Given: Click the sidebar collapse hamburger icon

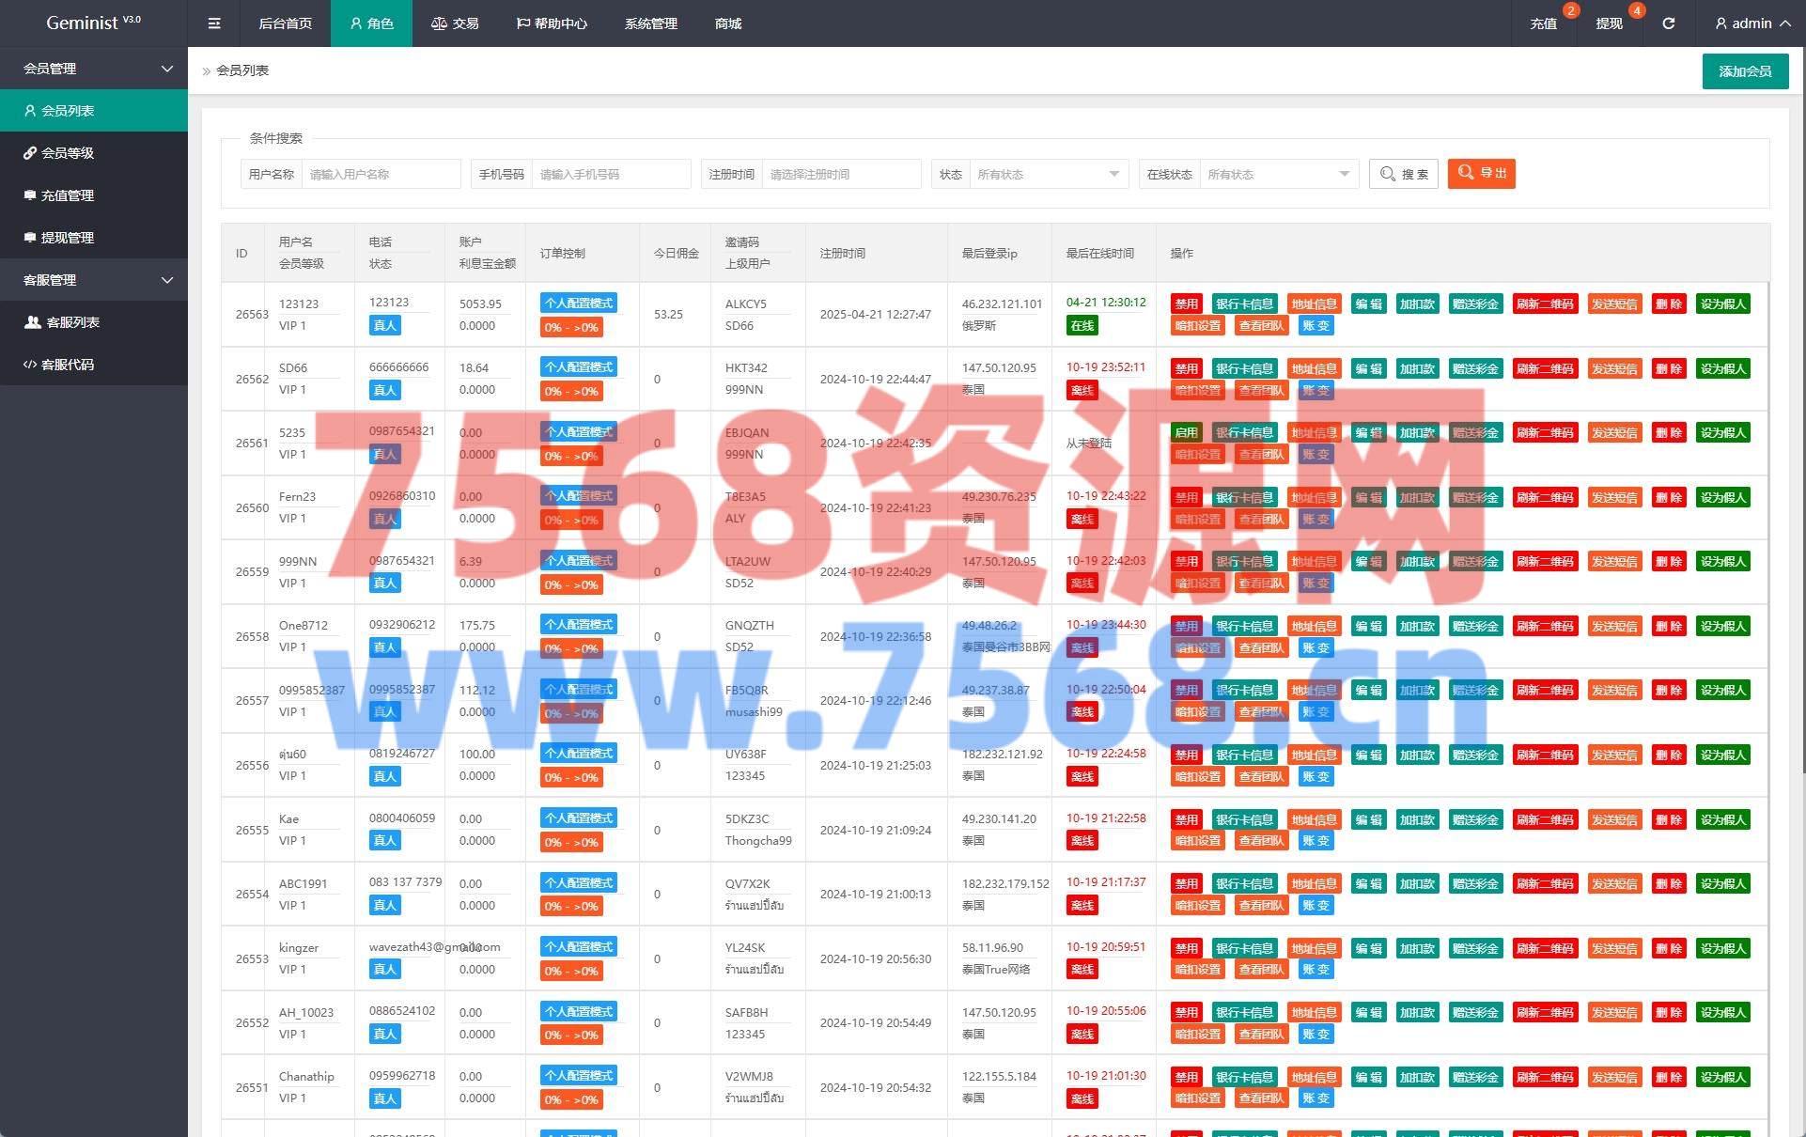Looking at the screenshot, I should coord(214,23).
